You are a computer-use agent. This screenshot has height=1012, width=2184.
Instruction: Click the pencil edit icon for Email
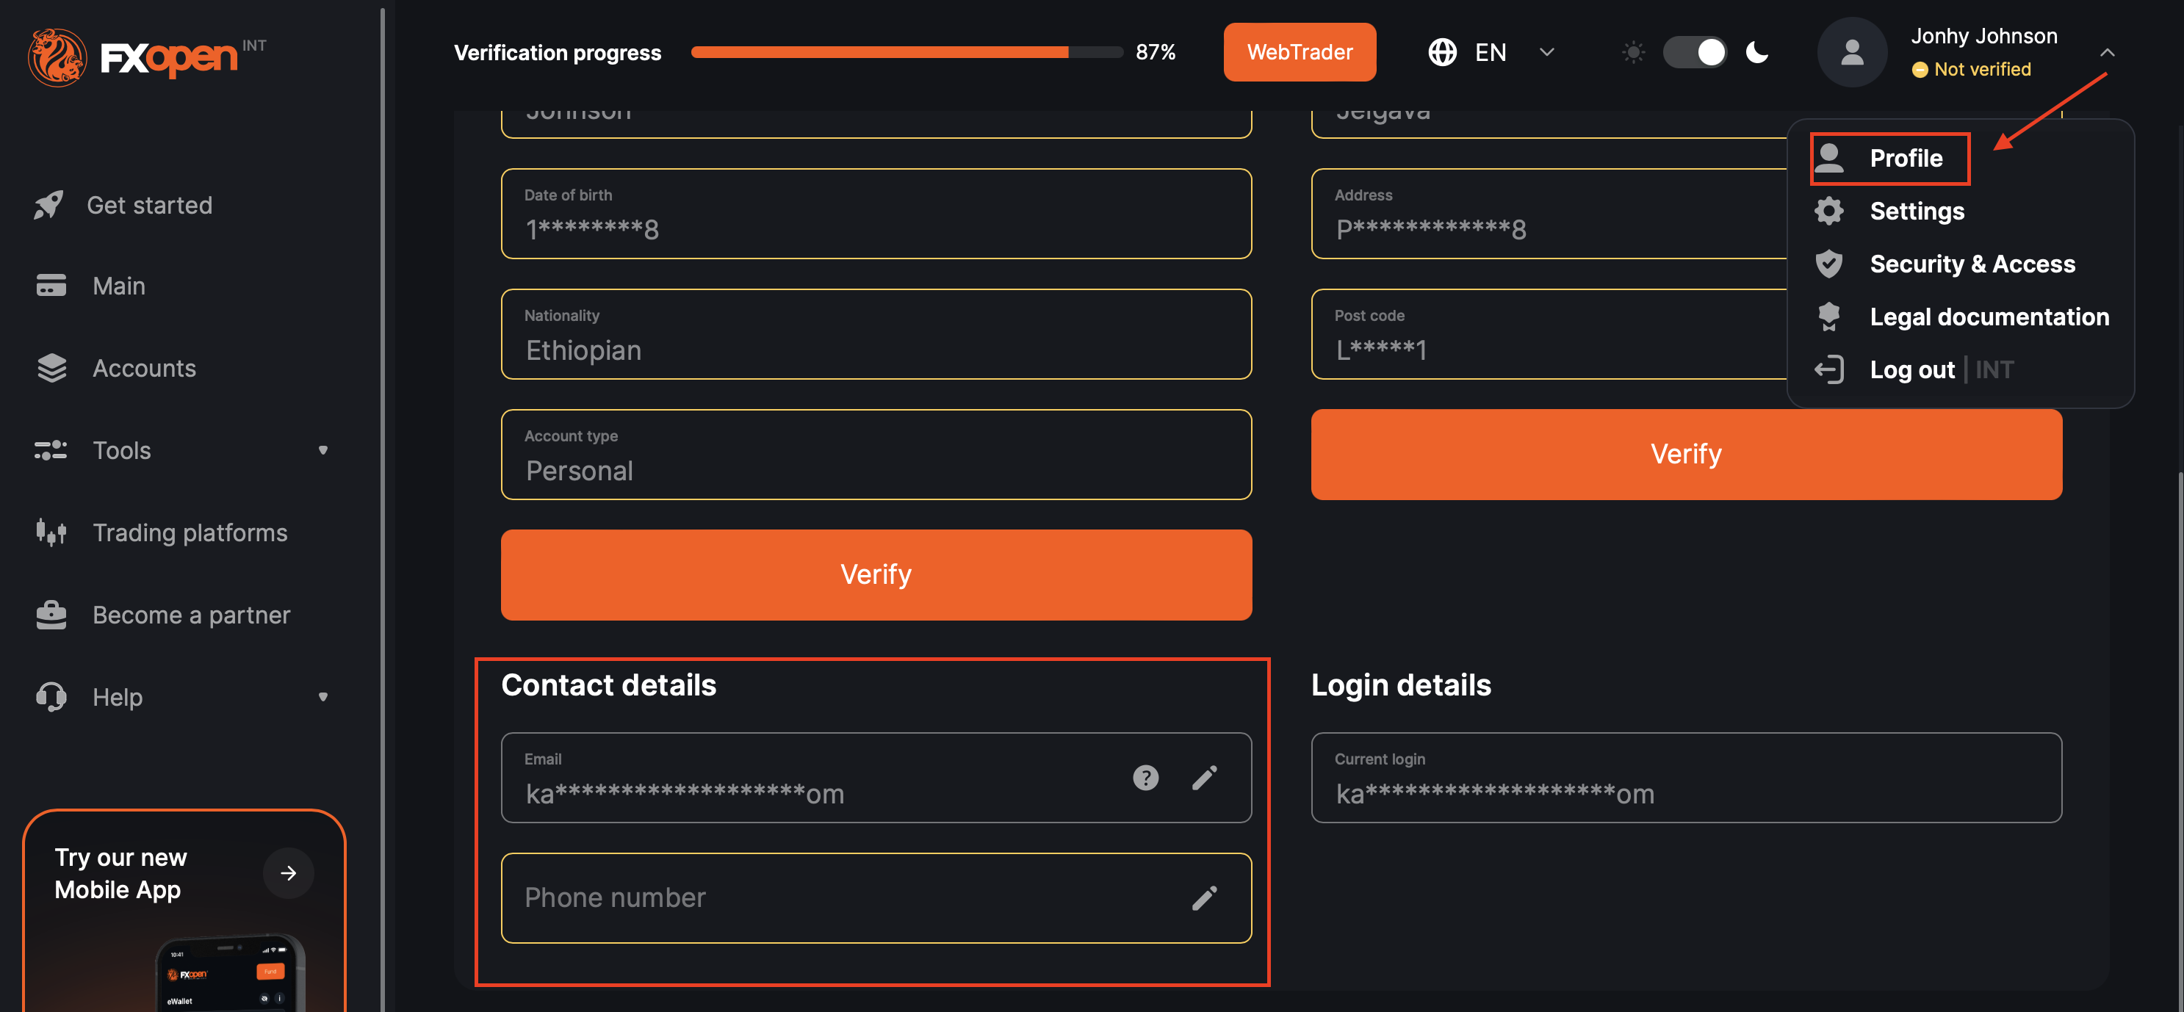click(1204, 777)
